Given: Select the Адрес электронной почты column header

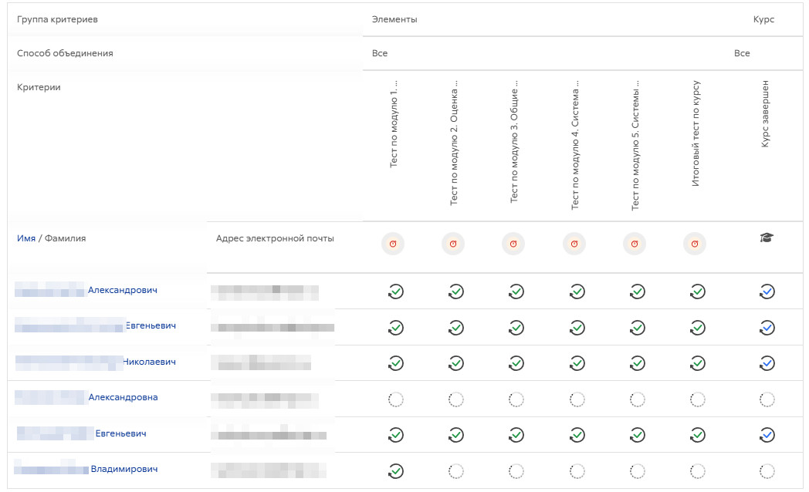Looking at the screenshot, I should click(275, 238).
